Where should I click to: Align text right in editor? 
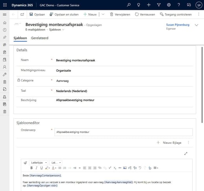click(x=95, y=168)
